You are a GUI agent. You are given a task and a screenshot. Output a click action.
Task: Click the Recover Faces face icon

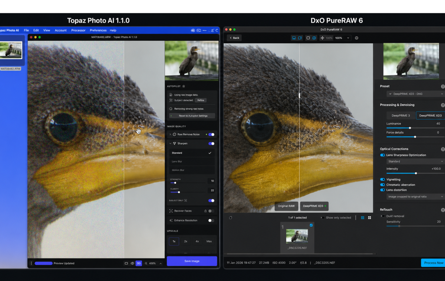pos(171,211)
